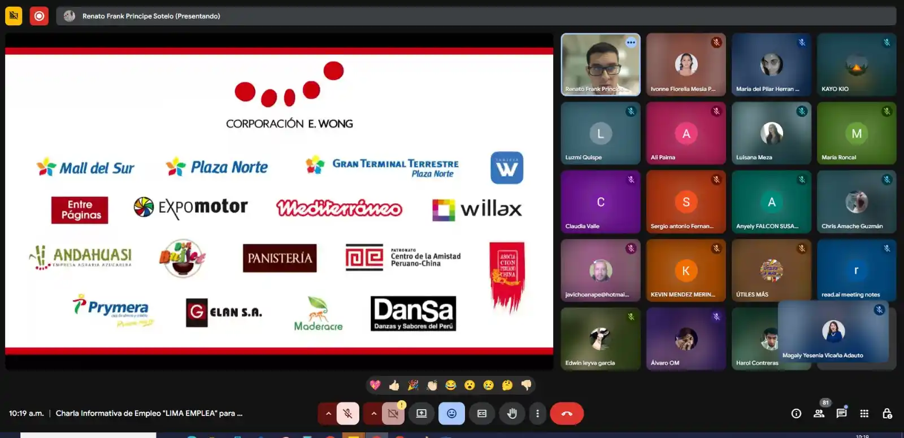
Task: Toggle the camera on/off button
Action: [393, 414]
